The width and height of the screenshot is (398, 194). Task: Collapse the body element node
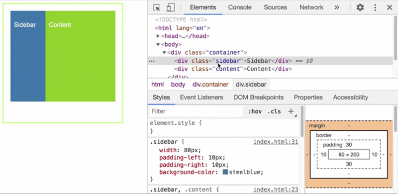coord(158,44)
